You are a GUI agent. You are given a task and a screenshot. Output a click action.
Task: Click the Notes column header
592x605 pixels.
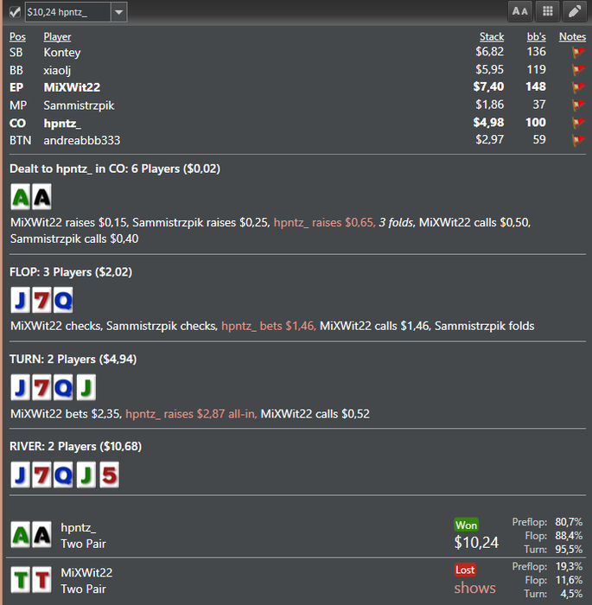point(572,36)
